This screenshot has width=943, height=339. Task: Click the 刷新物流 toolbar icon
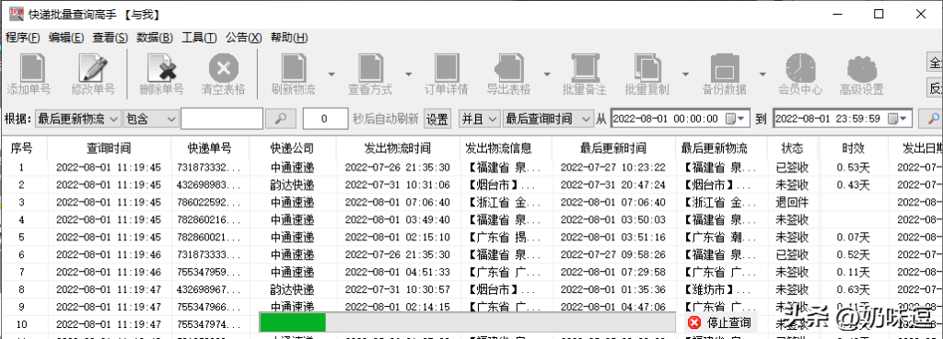294,67
